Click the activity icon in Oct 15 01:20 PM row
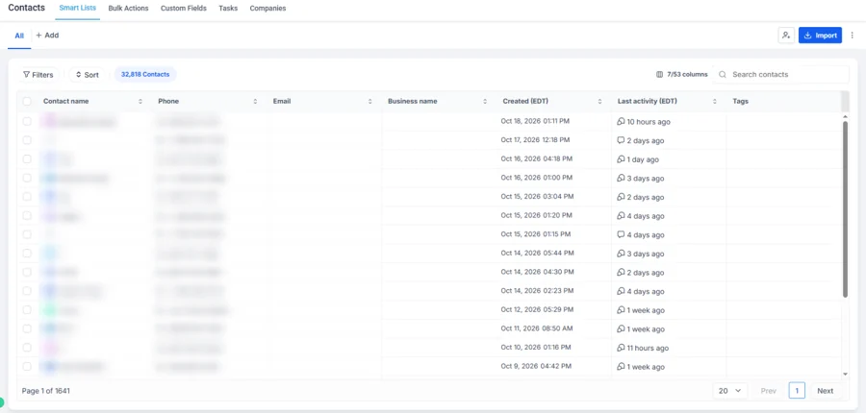866x413 pixels. (621, 215)
